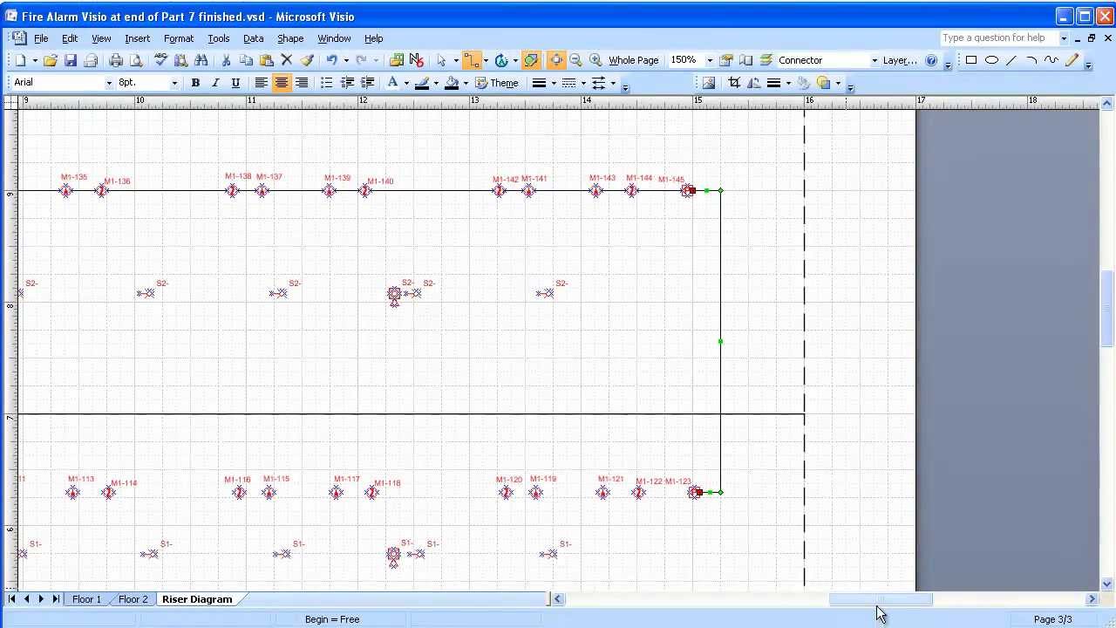Toggle italic formatting
The image size is (1116, 628).
point(215,82)
